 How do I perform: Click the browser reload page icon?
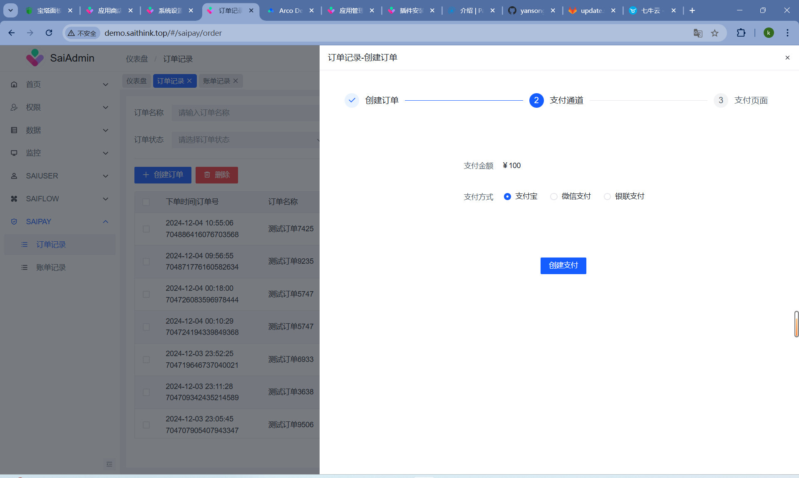[x=49, y=33]
